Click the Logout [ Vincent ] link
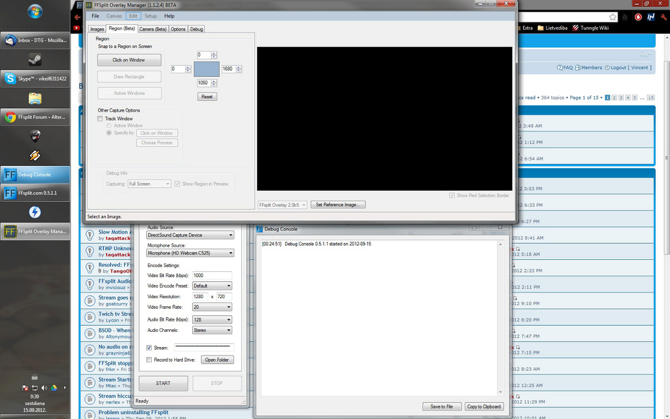The height and width of the screenshot is (419, 670). (x=628, y=68)
